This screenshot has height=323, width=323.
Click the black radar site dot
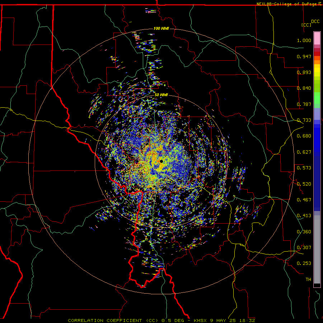click(161, 161)
